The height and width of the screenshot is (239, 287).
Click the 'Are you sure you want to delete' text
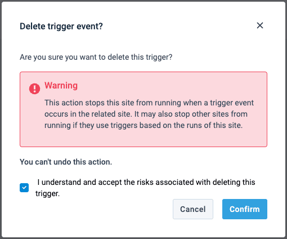[x=96, y=57]
